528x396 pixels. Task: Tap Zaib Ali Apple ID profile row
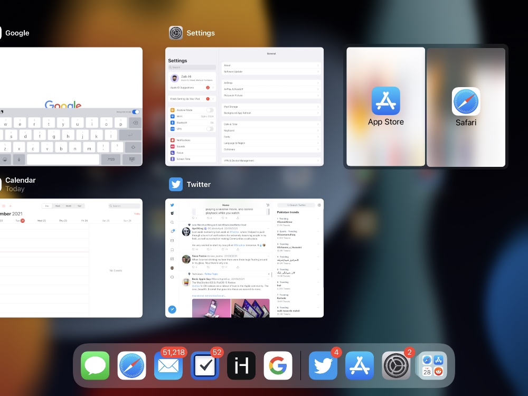pos(192,78)
